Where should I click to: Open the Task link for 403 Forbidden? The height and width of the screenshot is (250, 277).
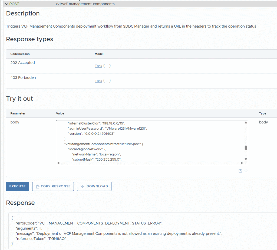[98, 81]
